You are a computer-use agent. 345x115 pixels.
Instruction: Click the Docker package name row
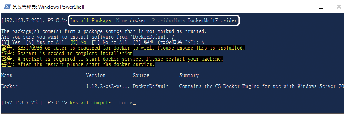point(172,86)
